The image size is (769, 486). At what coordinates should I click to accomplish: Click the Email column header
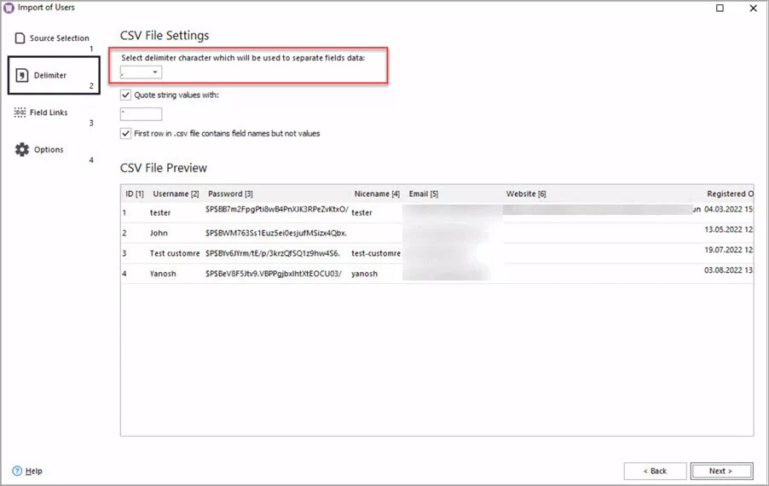click(423, 194)
